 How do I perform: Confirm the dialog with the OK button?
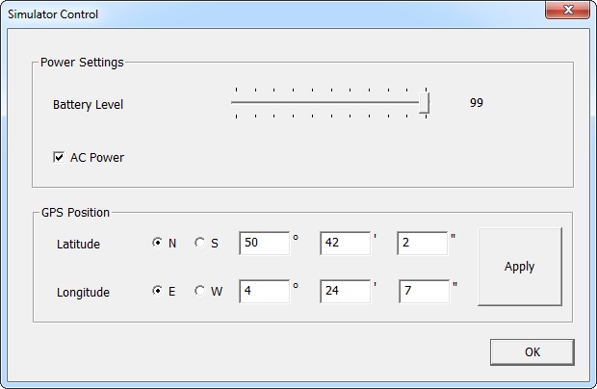tap(532, 352)
